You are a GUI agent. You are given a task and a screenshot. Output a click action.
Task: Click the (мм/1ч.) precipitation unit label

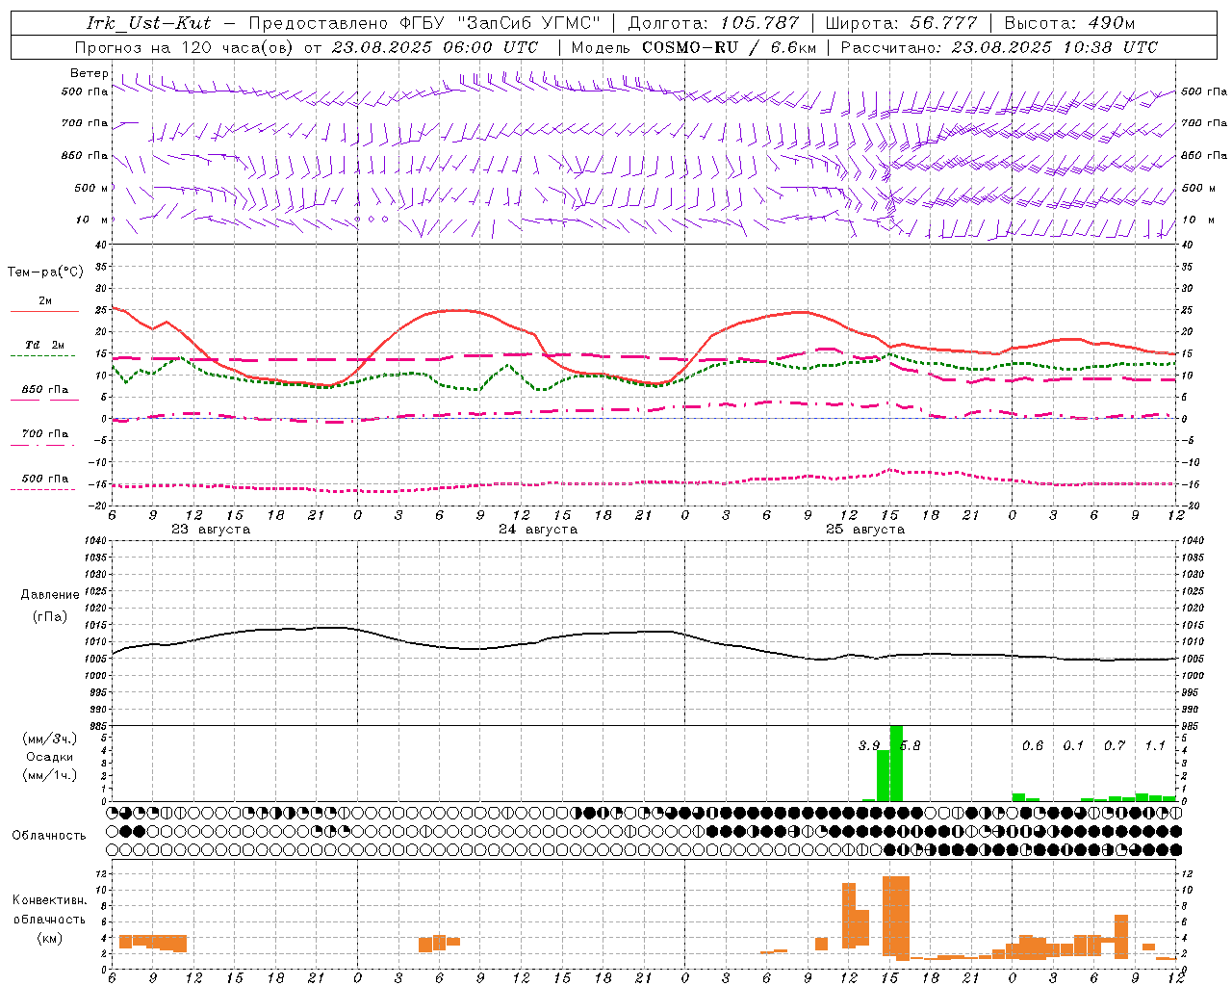click(50, 775)
